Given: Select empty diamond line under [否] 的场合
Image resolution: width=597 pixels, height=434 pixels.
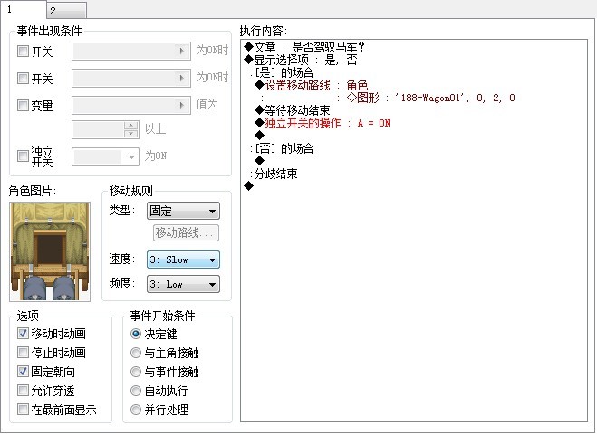Looking at the screenshot, I should point(259,160).
